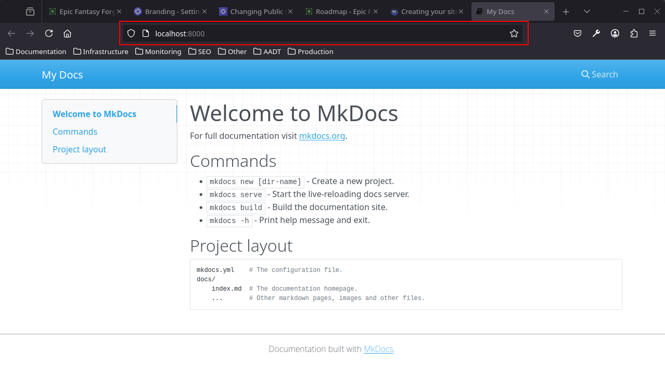Close the My Docs tab
Image resolution: width=665 pixels, height=365 pixels.
point(546,11)
